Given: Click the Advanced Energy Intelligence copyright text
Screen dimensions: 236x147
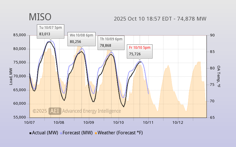Looking at the screenshot, I should click(91, 111).
